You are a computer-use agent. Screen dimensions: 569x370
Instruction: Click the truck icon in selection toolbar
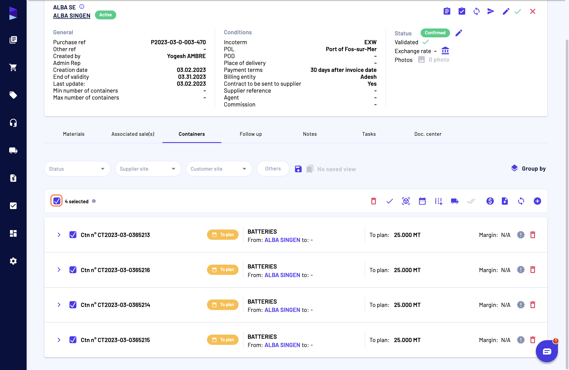(454, 201)
